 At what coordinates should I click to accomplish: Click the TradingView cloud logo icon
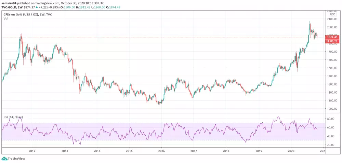pyautogui.click(x=4, y=159)
